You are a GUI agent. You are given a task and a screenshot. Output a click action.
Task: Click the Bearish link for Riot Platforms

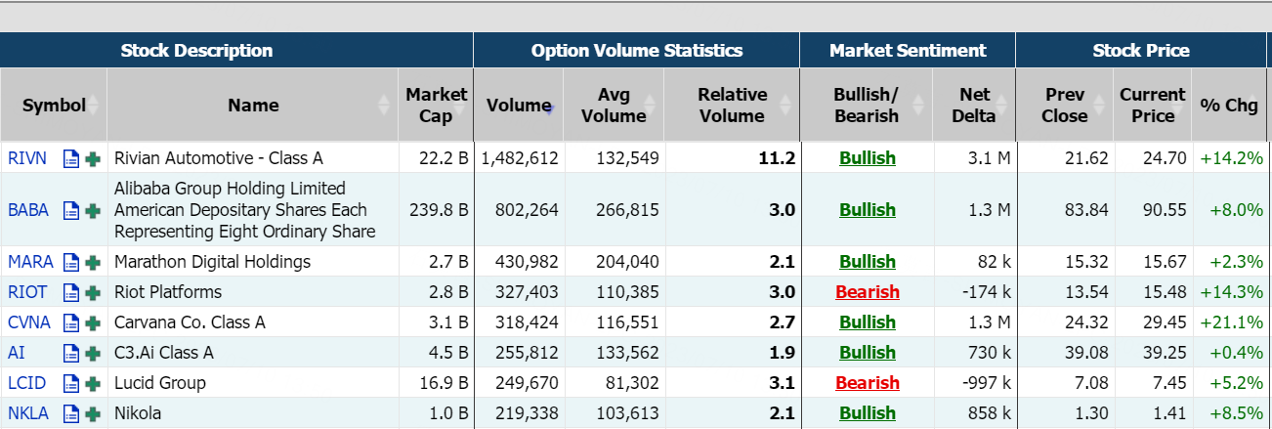coord(867,292)
